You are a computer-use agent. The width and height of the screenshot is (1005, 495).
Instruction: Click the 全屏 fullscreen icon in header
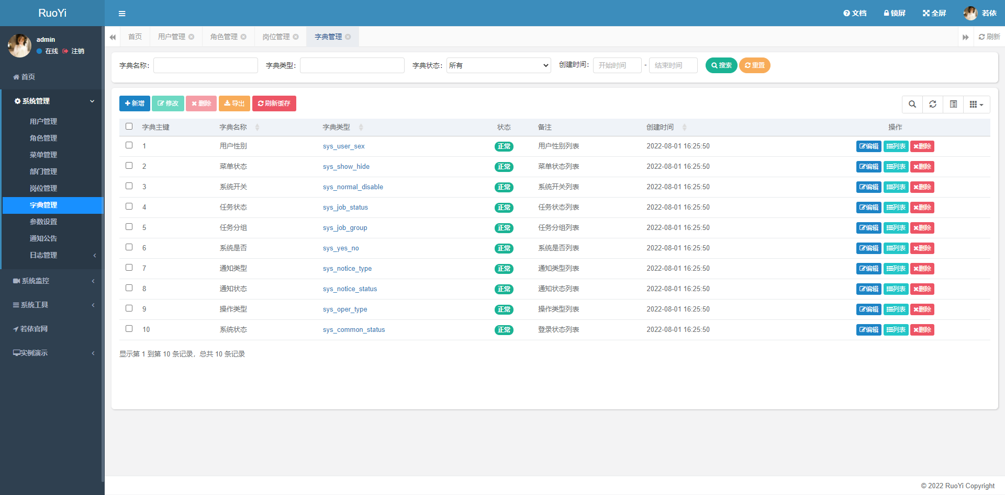point(934,13)
